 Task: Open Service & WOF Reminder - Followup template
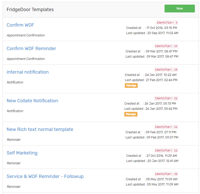coord(45,176)
